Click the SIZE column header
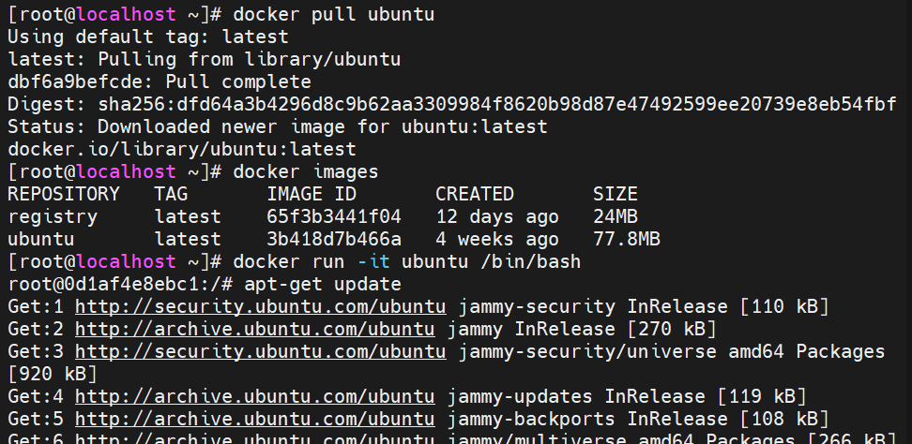The width and height of the screenshot is (912, 444). tap(616, 194)
